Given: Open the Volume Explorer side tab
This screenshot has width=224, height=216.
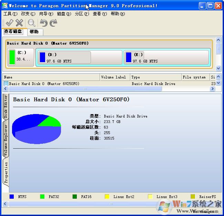Looking at the screenshot, I should click(x=6, y=140).
